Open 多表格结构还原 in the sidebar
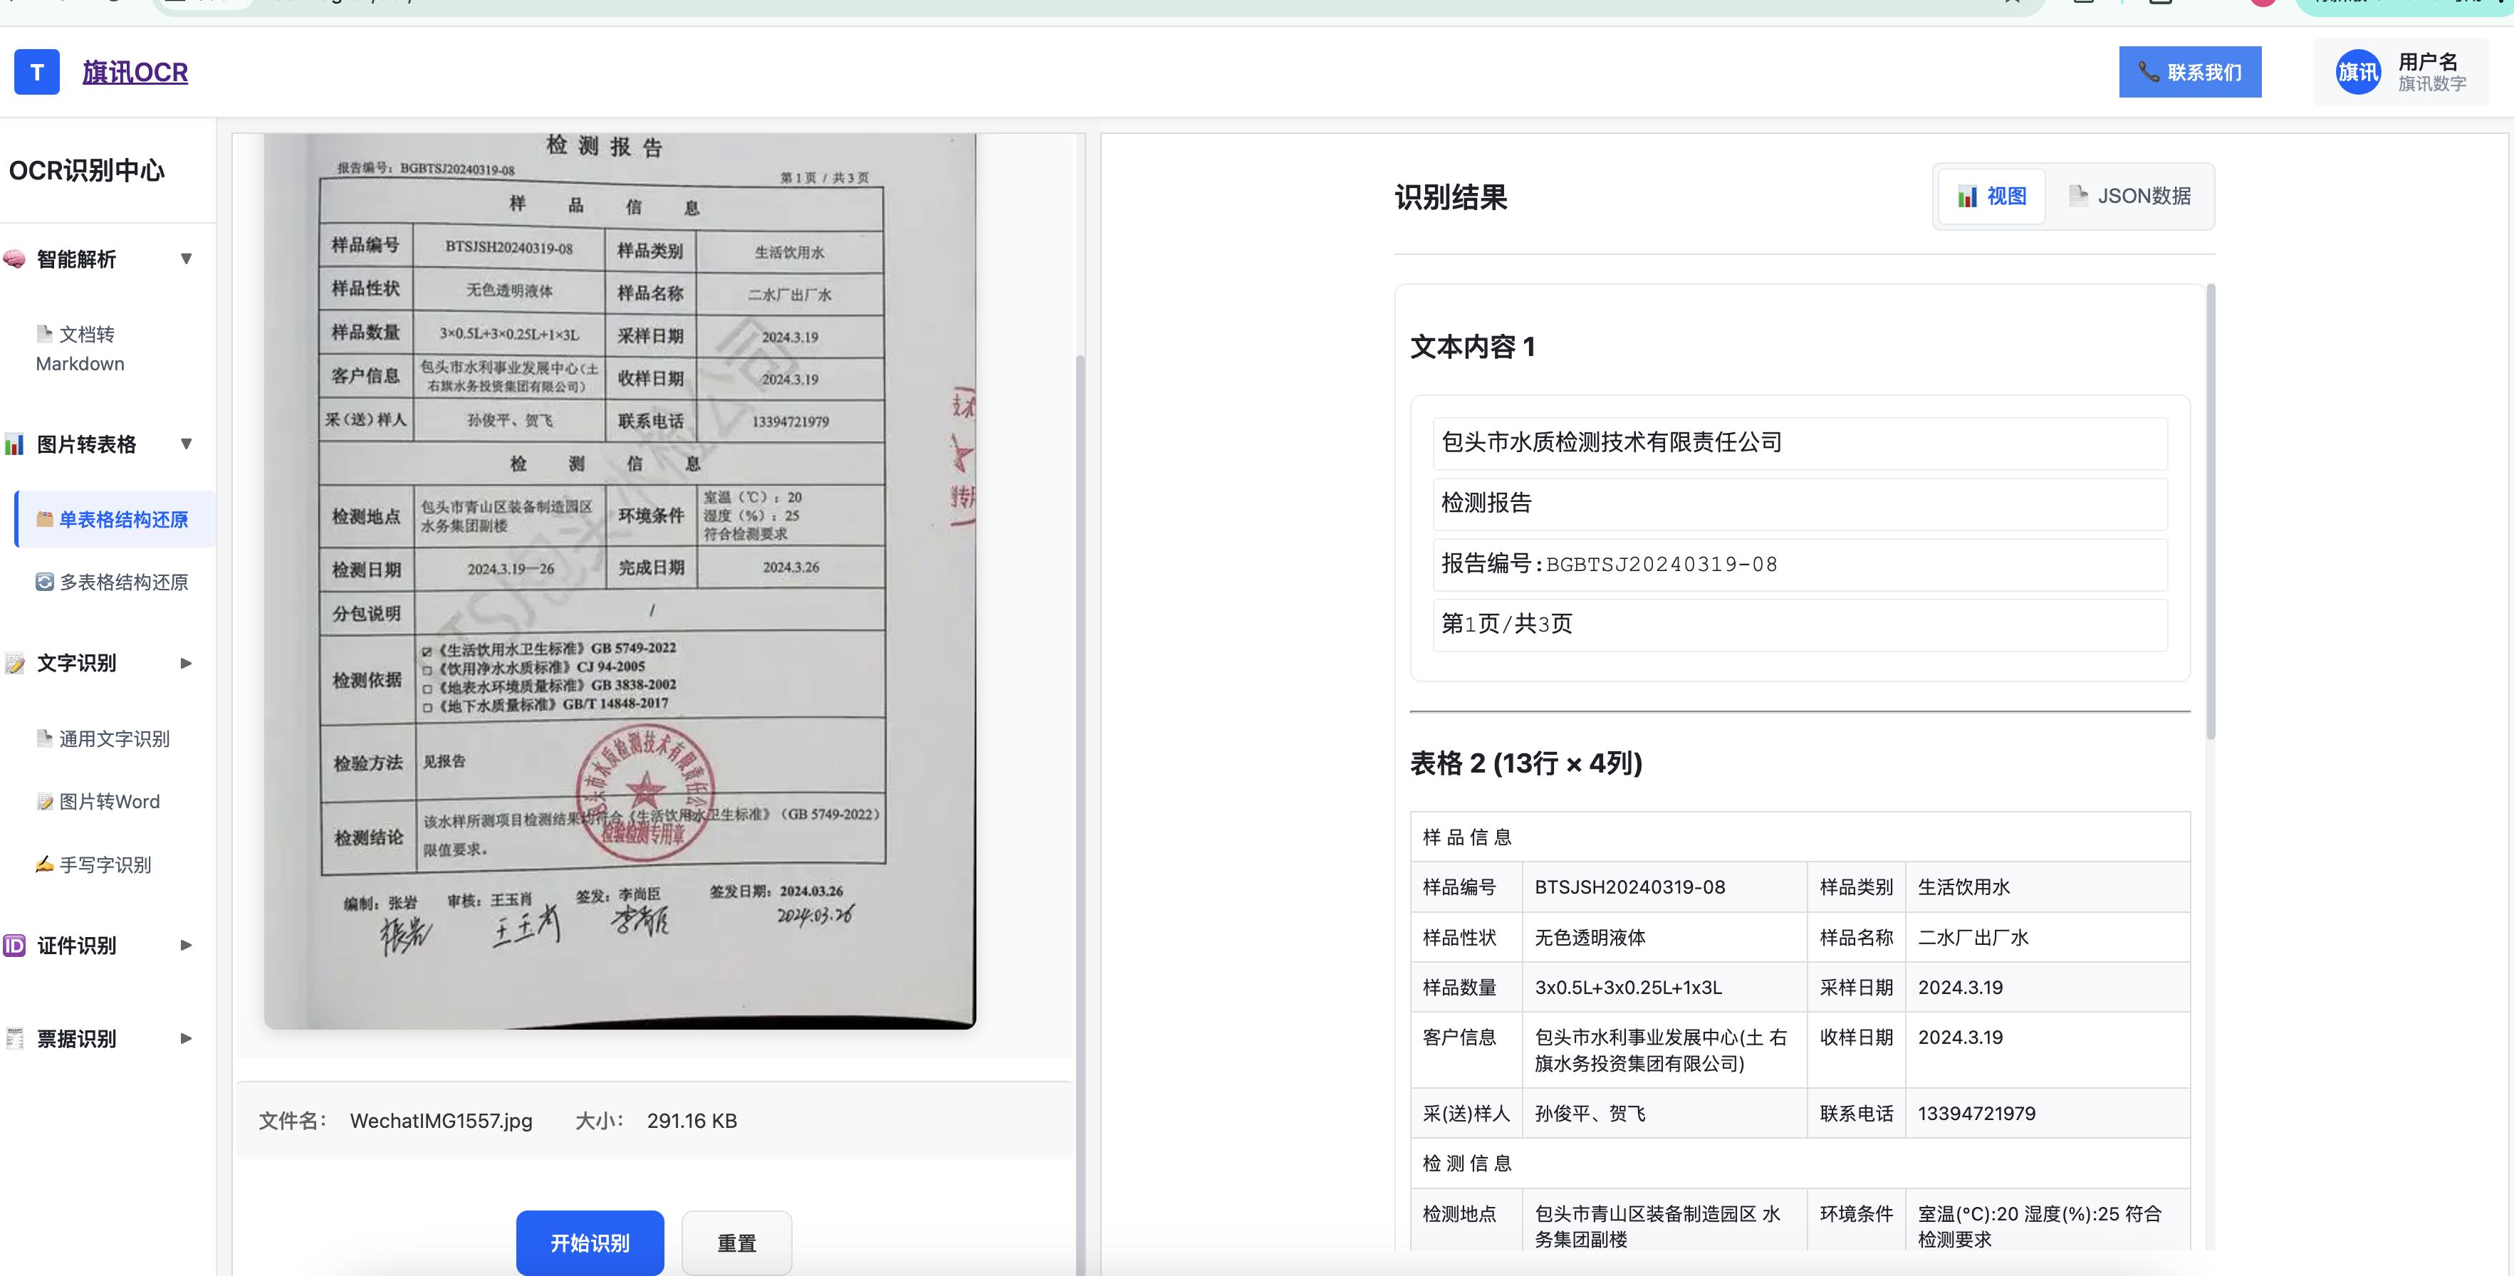The height and width of the screenshot is (1276, 2514). point(123,582)
